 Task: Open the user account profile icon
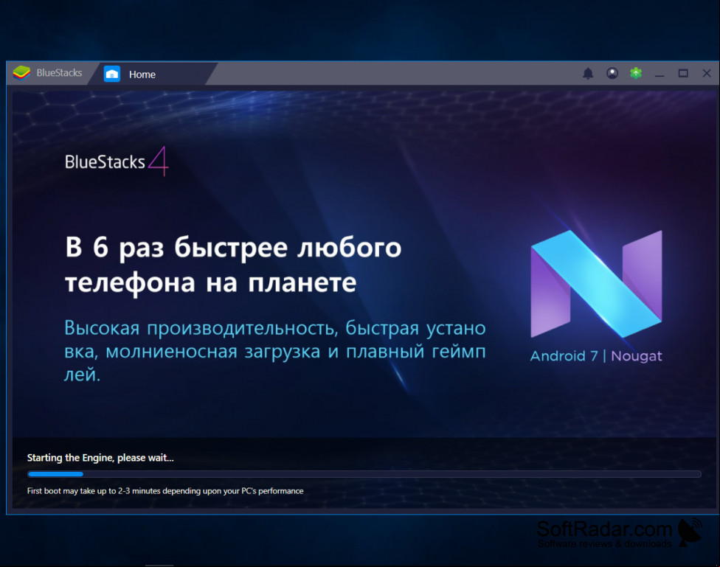[612, 73]
